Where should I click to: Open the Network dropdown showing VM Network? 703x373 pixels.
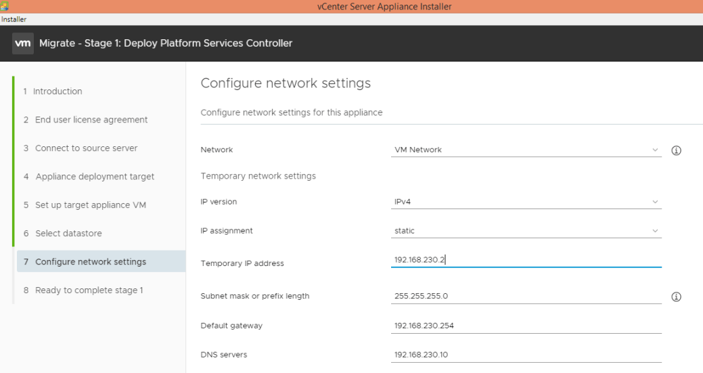[x=526, y=150]
